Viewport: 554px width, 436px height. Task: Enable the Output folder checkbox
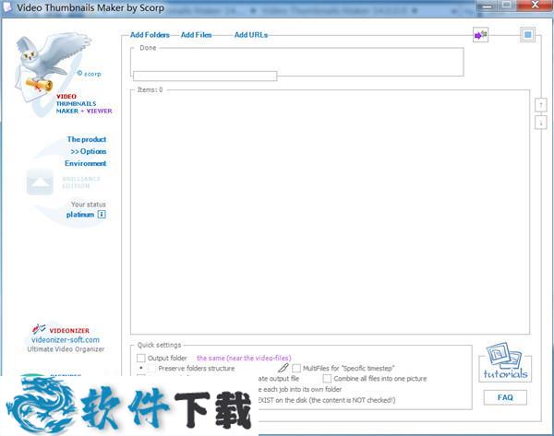141,358
